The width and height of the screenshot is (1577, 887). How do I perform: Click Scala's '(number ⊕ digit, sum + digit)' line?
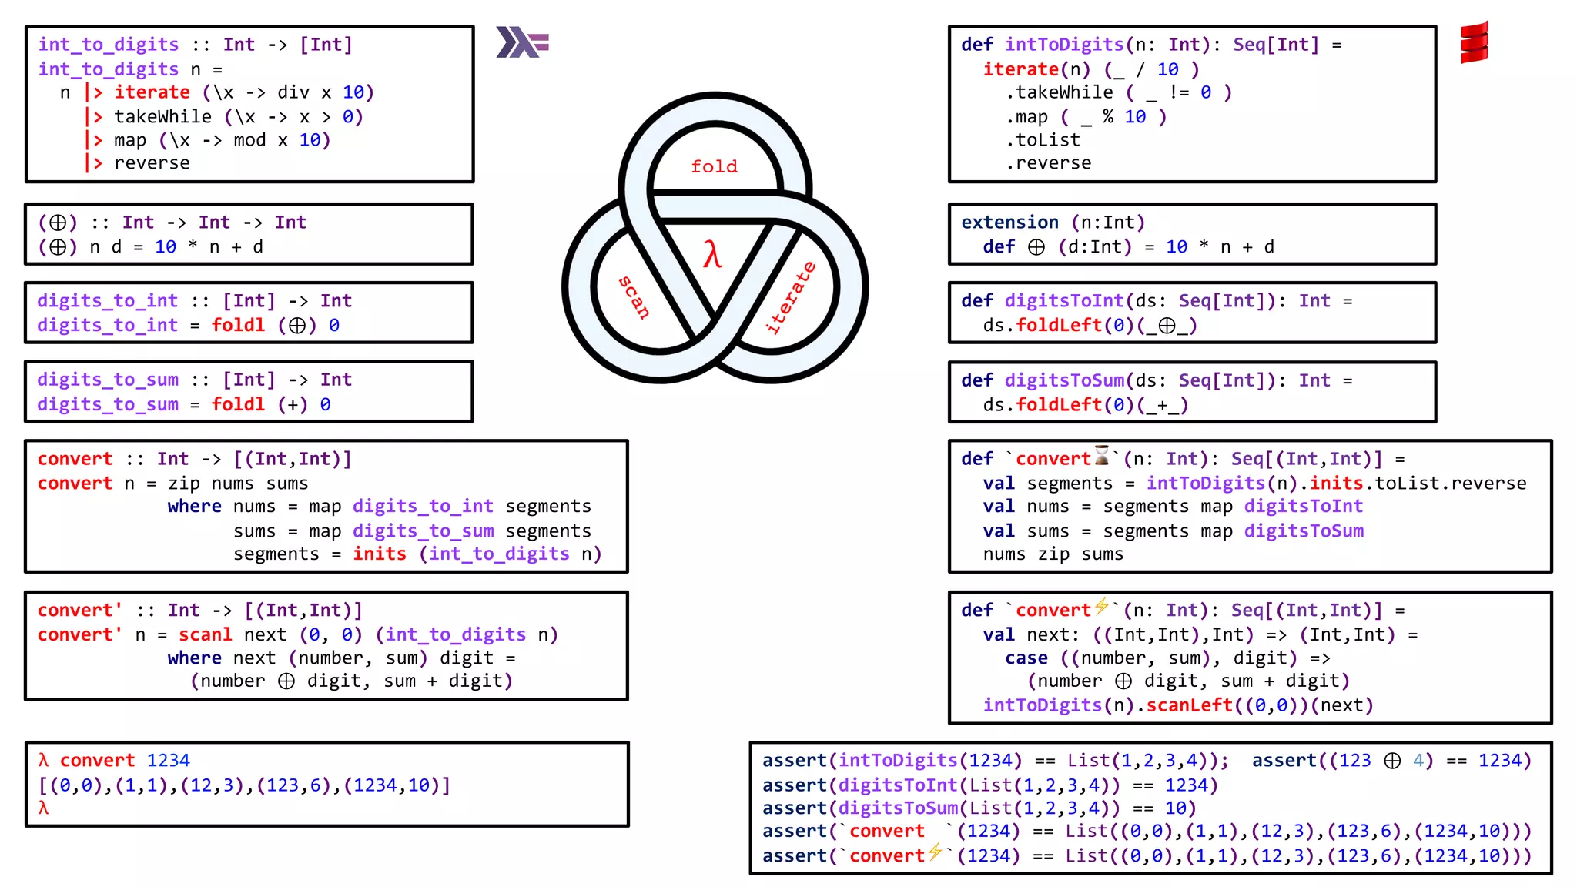coord(1189,681)
